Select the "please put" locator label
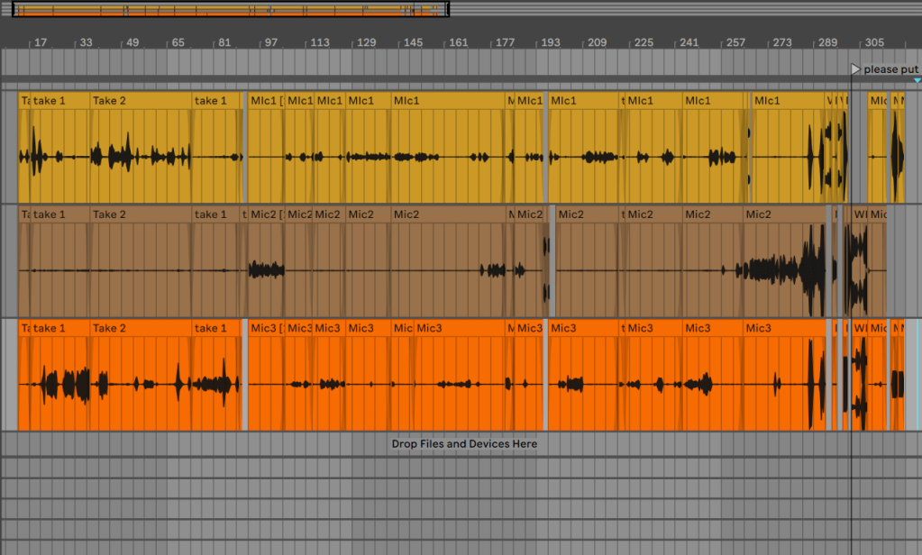 890,69
